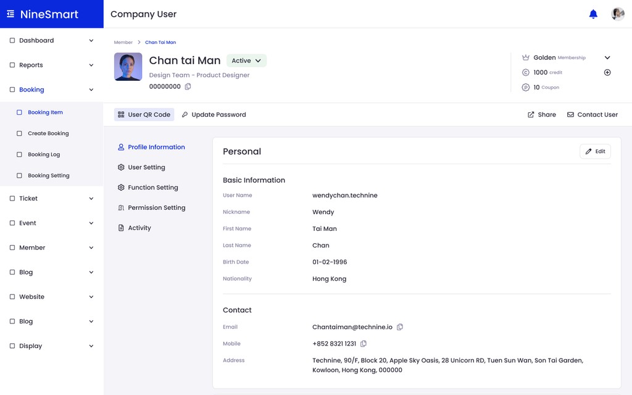Add credit using the plus icon
Screen dimensions: 632x395
pos(607,73)
